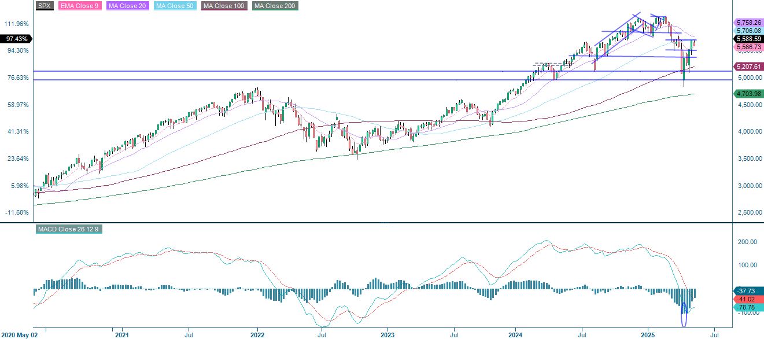Select the MA Close 100 indicator label

(224, 6)
